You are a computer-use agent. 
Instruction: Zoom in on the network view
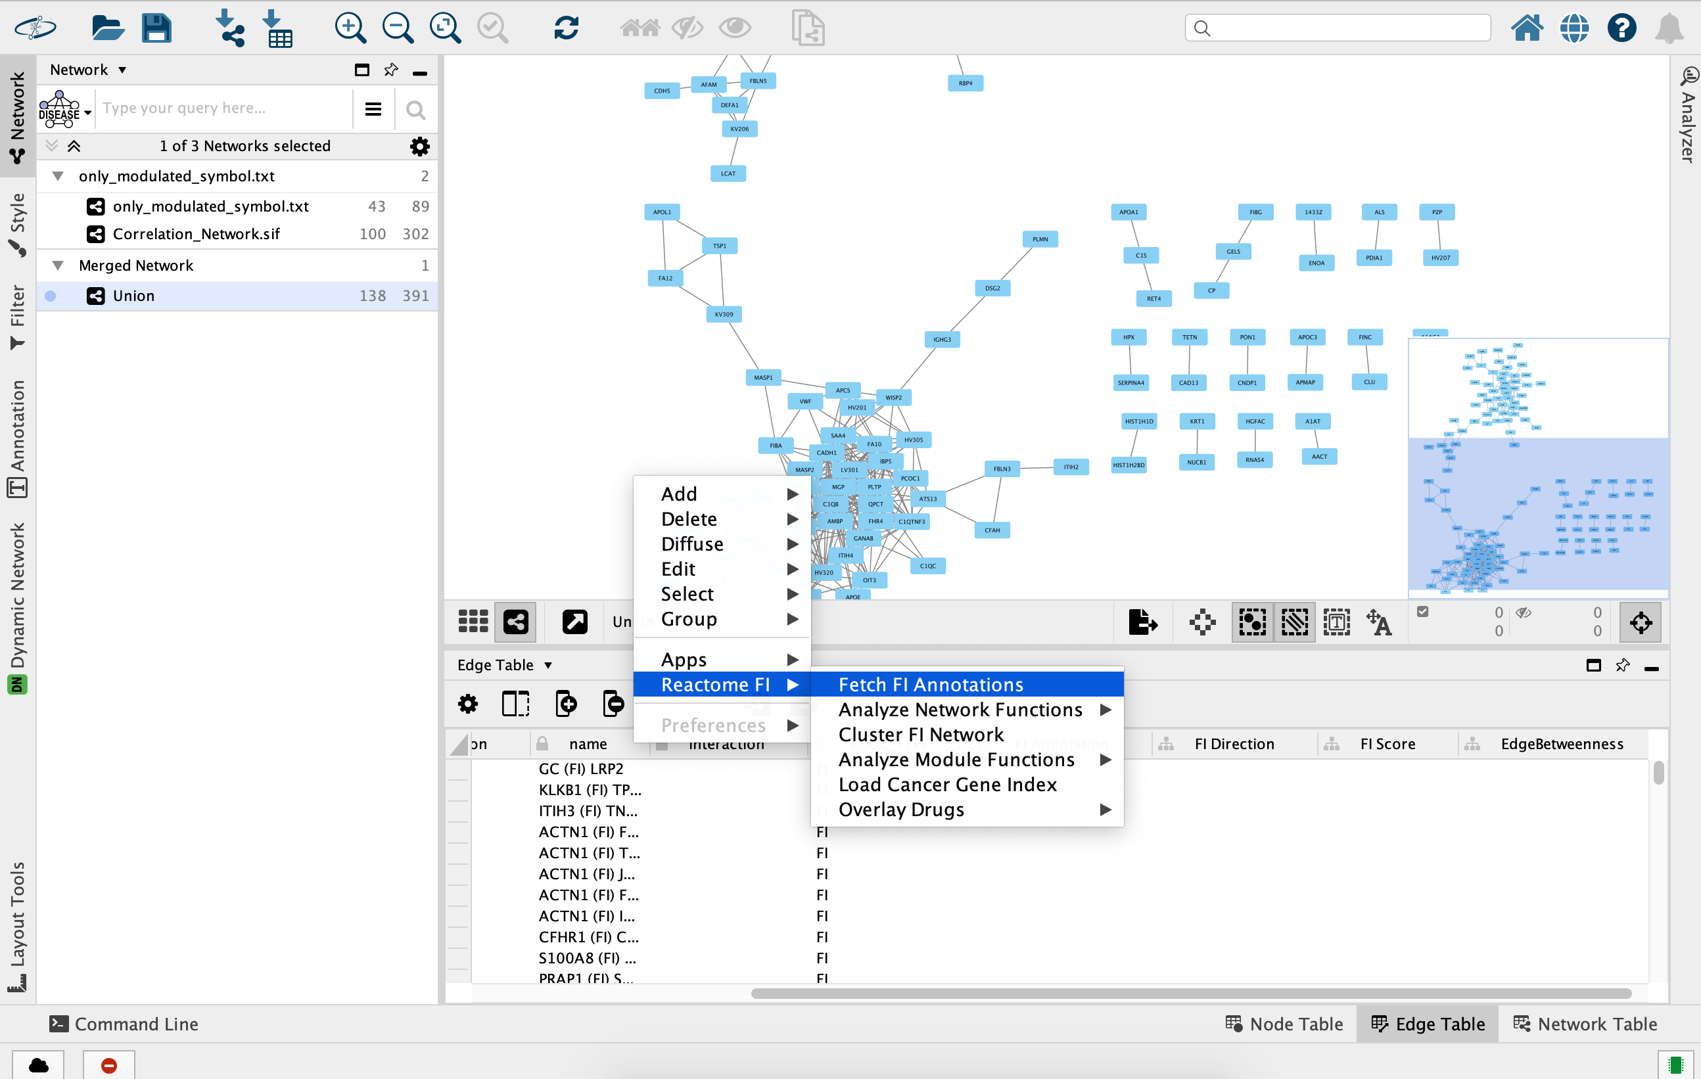tap(350, 28)
